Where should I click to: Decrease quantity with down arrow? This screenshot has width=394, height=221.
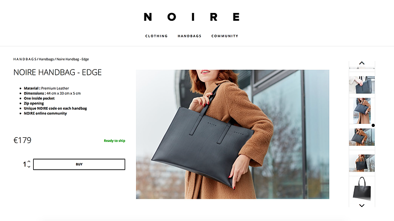29,166
